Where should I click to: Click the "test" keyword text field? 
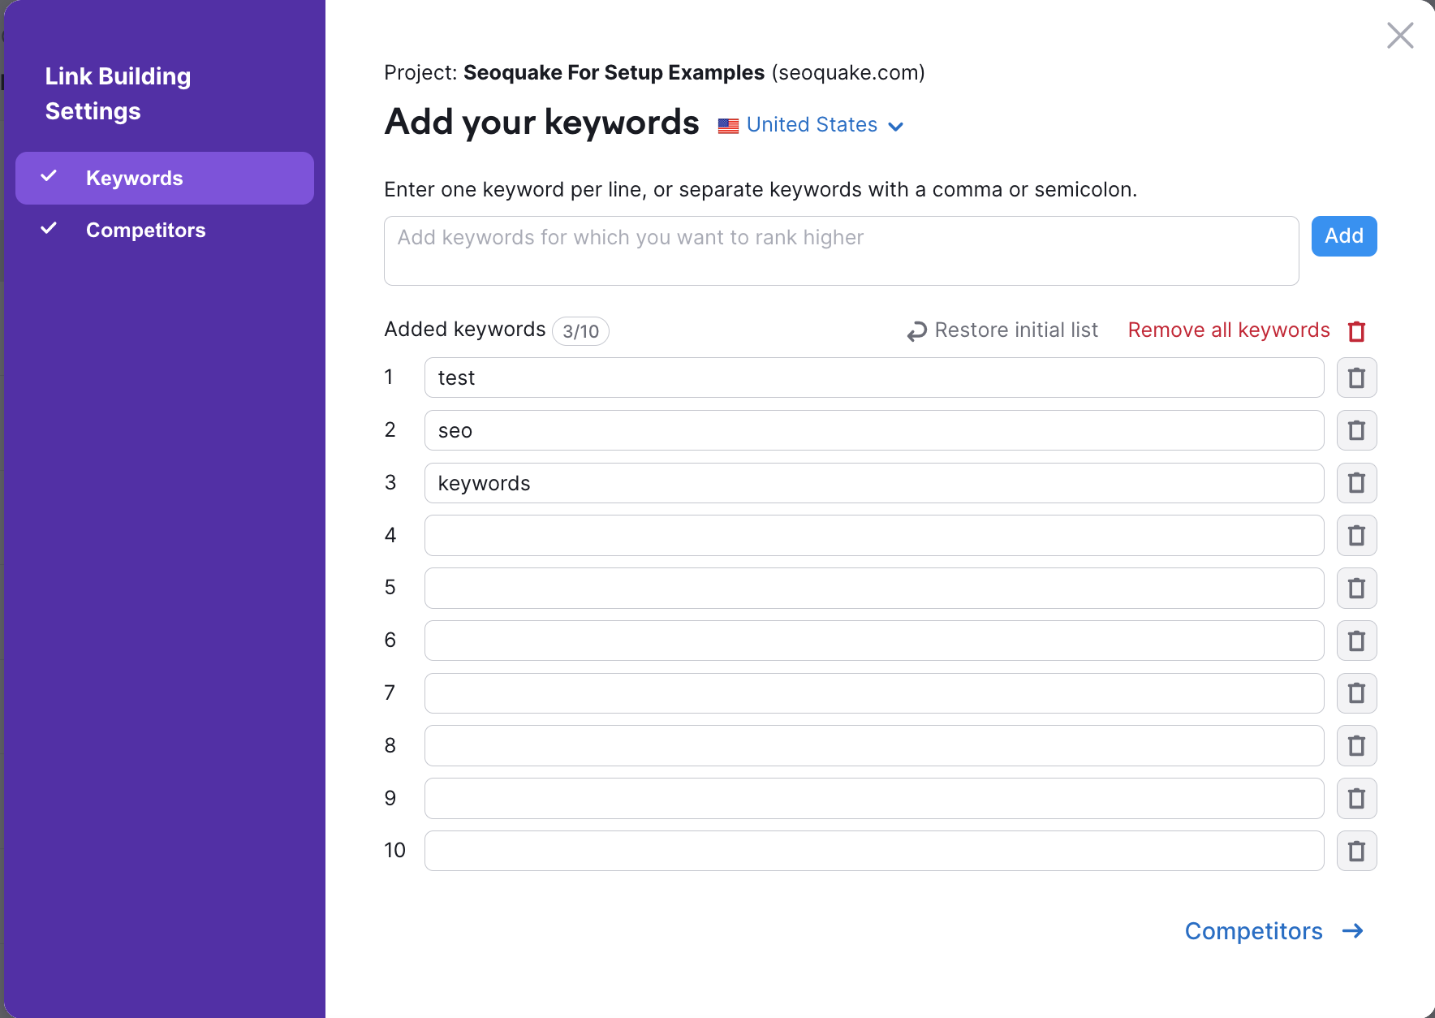[x=873, y=377]
